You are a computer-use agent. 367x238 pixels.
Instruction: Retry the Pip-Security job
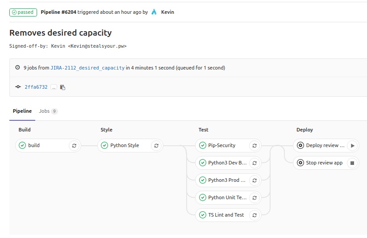(254, 145)
